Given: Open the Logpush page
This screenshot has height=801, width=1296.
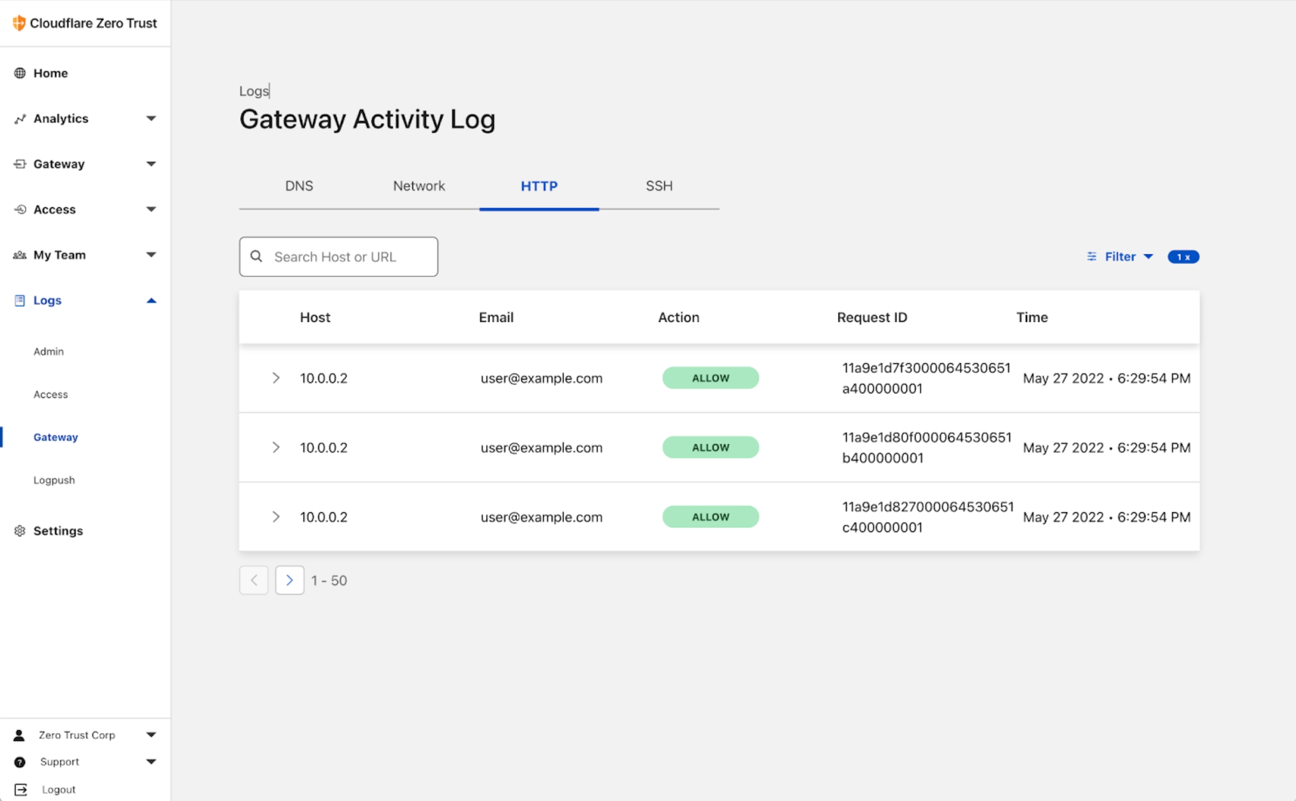Looking at the screenshot, I should pos(53,480).
